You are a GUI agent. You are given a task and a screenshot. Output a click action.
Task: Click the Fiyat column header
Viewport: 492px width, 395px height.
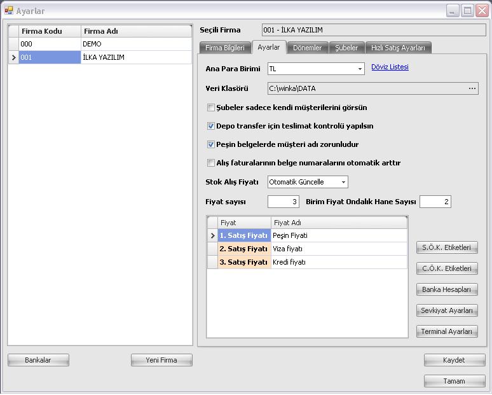click(x=244, y=223)
